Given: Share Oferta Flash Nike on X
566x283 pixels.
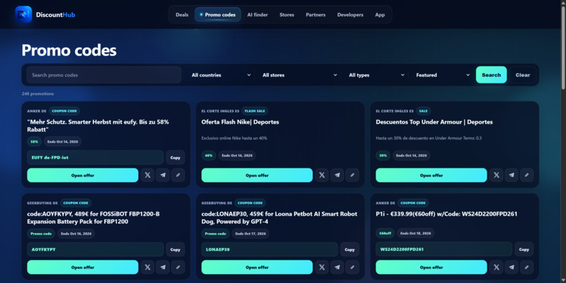Looking at the screenshot, I should (322, 175).
